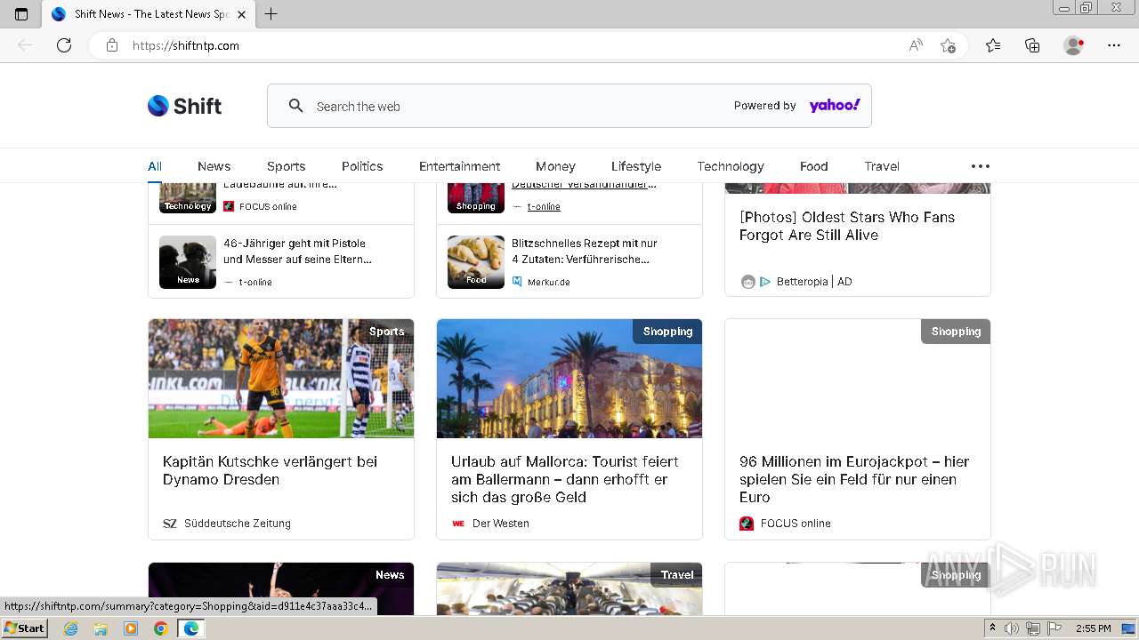The image size is (1139, 640).
Task: Open the Windows Start button
Action: (25, 628)
